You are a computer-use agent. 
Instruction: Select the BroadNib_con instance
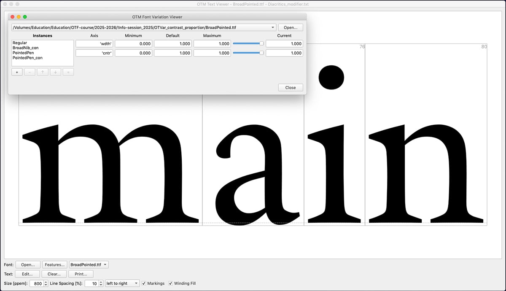point(26,48)
